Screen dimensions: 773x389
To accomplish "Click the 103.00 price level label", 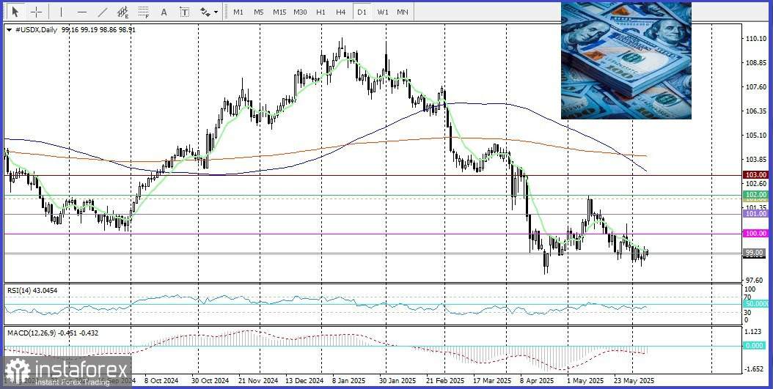I will tap(755, 175).
